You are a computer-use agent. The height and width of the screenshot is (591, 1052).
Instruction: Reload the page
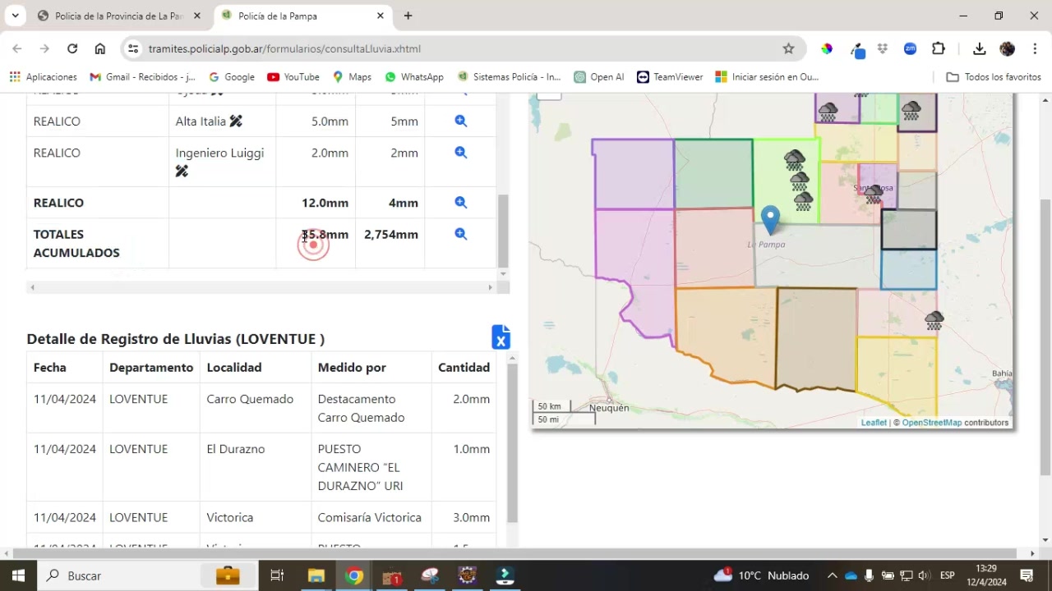pyautogui.click(x=72, y=48)
